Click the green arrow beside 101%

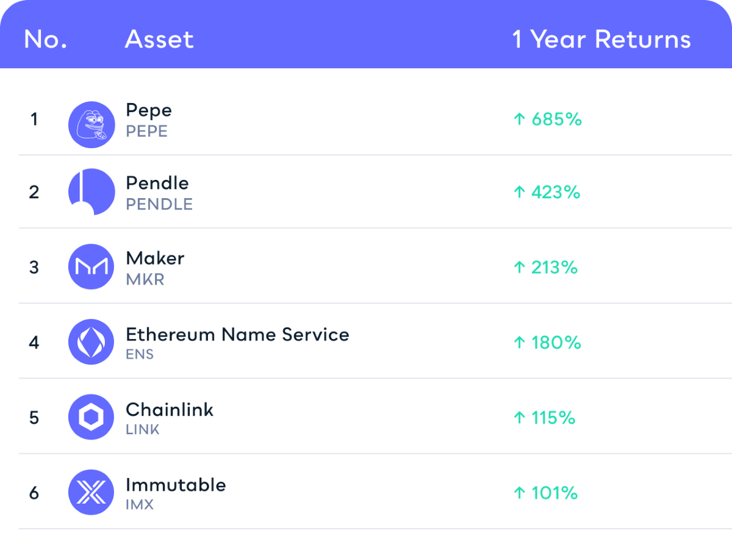point(519,493)
